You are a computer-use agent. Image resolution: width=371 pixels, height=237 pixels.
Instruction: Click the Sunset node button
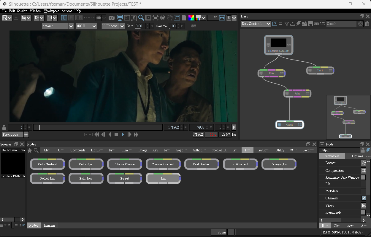pyautogui.click(x=125, y=178)
